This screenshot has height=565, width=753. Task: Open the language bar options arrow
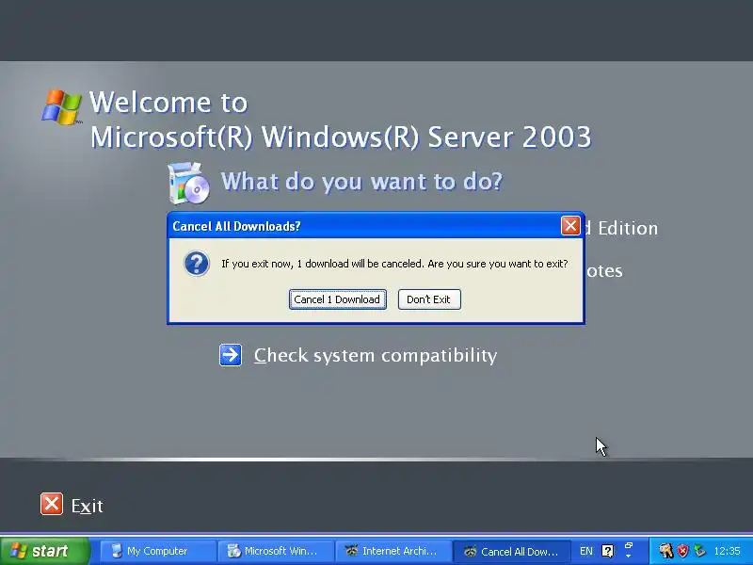628,557
